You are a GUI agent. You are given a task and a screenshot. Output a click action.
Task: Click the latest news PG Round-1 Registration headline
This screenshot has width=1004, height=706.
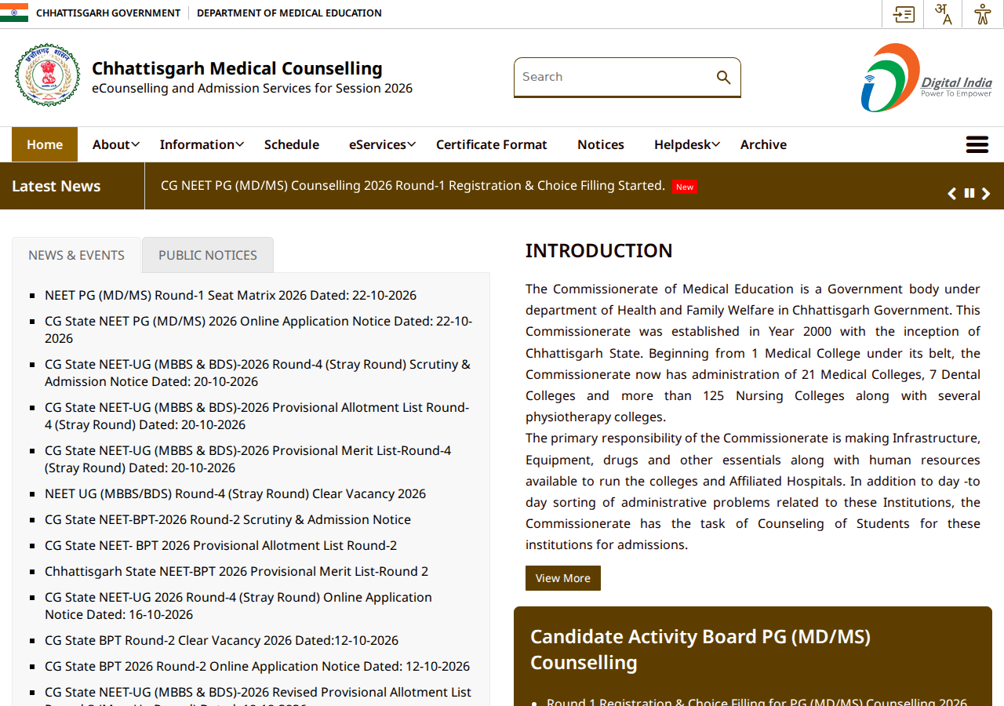pyautogui.click(x=413, y=186)
